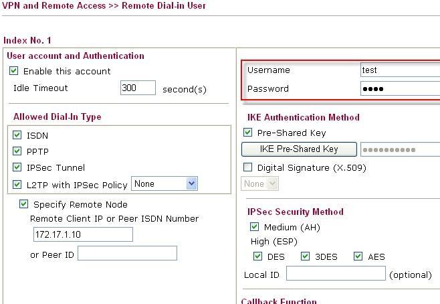Toggle the Pre-Shared Key checkbox

coord(248,133)
